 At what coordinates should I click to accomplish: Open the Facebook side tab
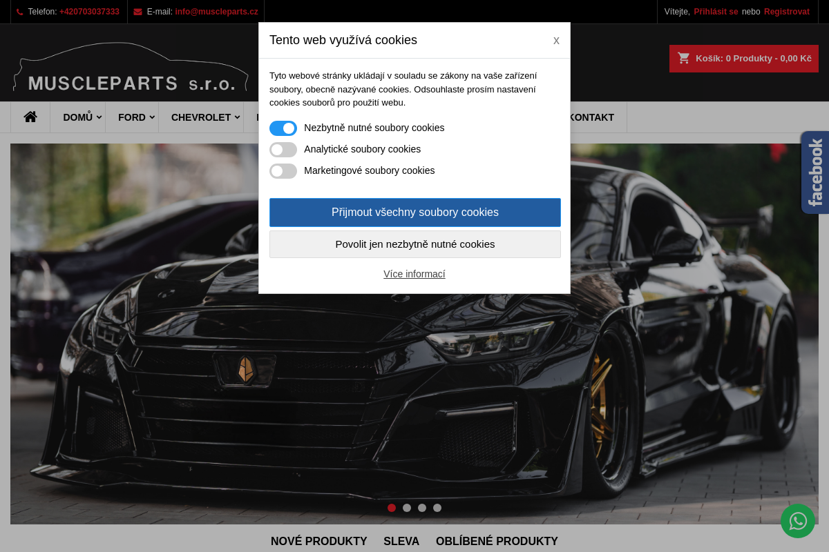pyautogui.click(x=815, y=172)
